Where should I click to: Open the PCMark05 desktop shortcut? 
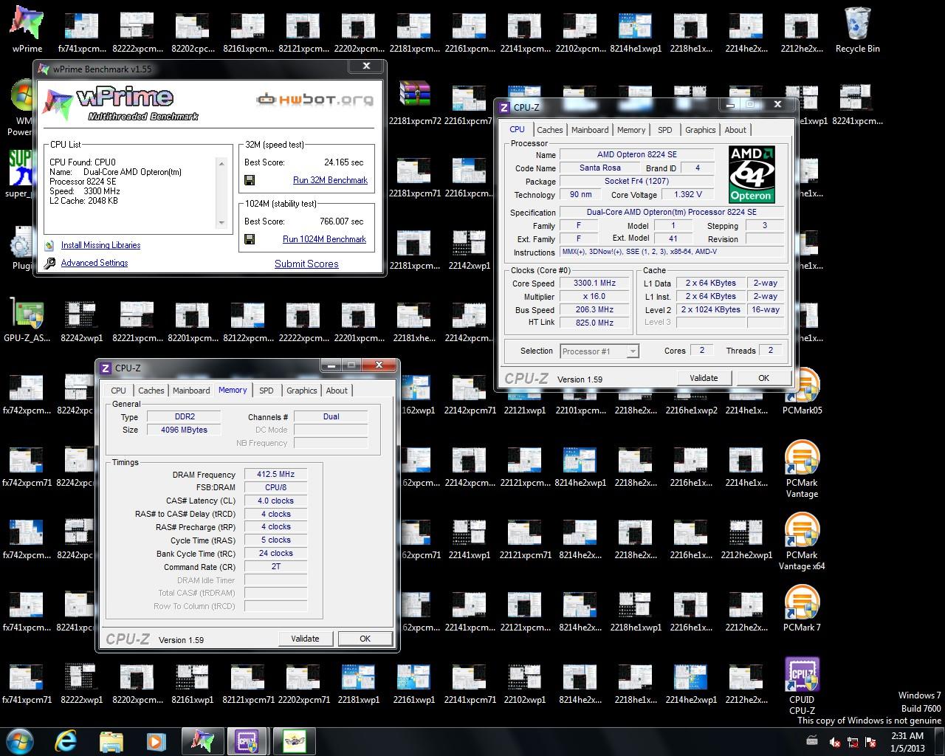(802, 391)
